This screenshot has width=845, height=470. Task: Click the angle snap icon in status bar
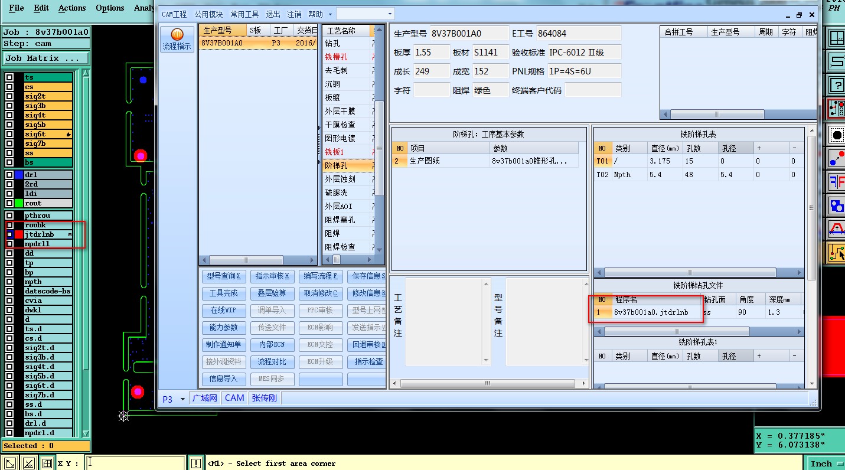(x=28, y=463)
